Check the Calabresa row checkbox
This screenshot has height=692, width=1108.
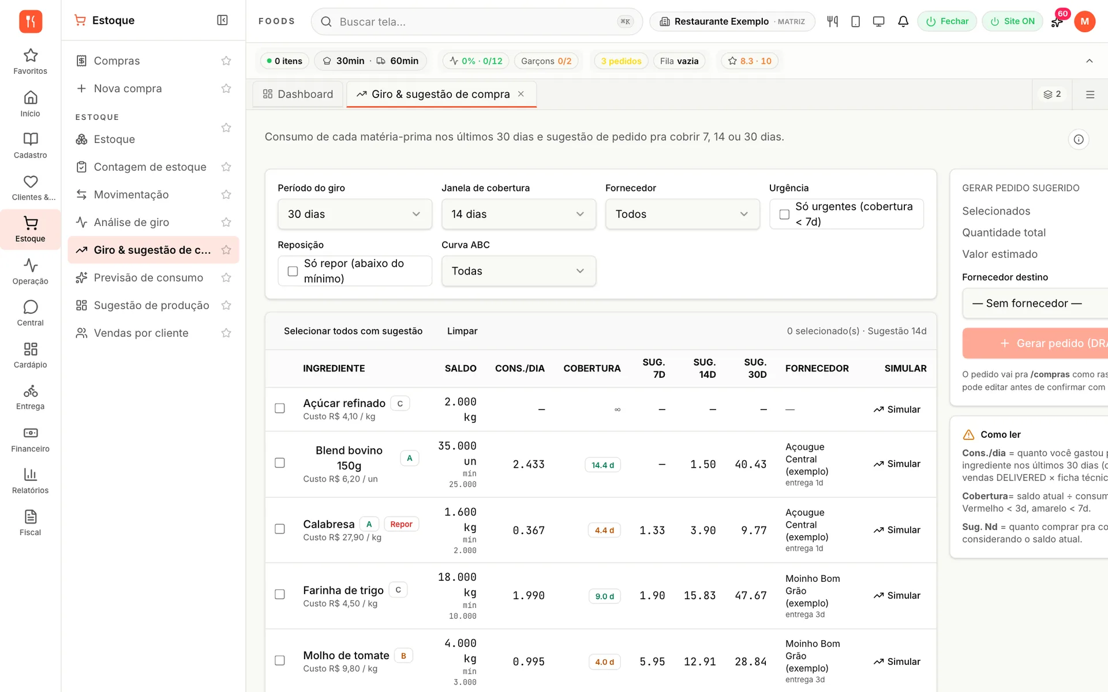click(x=280, y=529)
